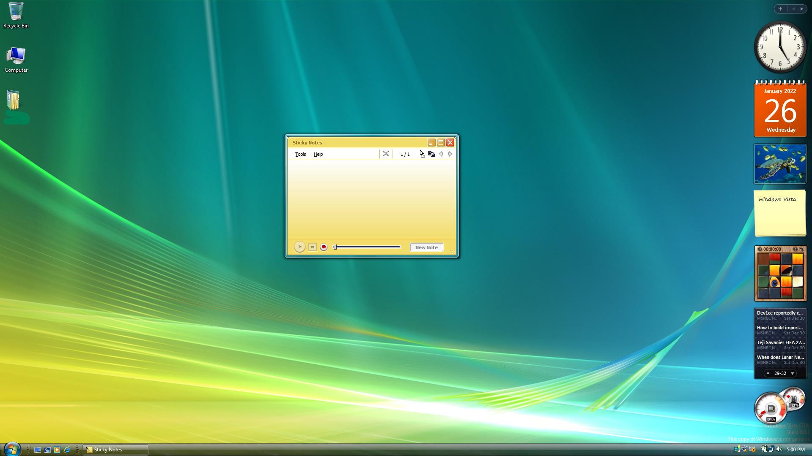Shuffle the Picture Puzzle gadget tiles
This screenshot has width=812, height=456.
802,249
